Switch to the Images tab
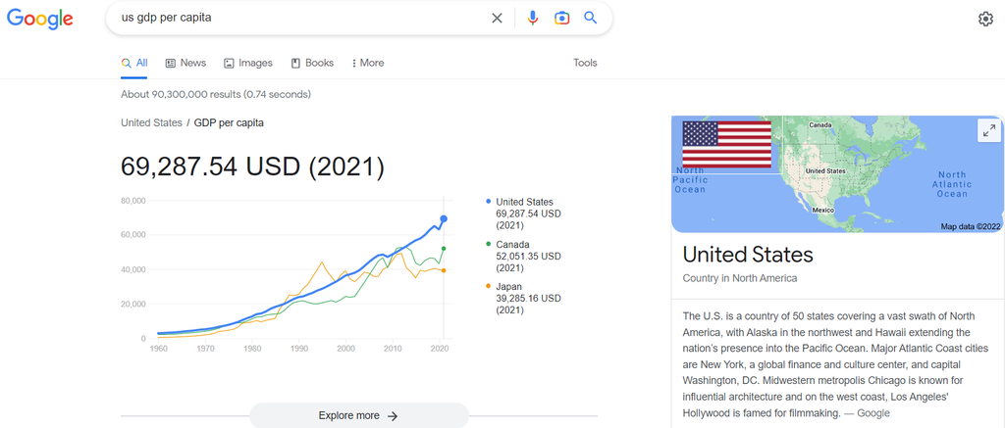This screenshot has width=1005, height=428. click(248, 63)
